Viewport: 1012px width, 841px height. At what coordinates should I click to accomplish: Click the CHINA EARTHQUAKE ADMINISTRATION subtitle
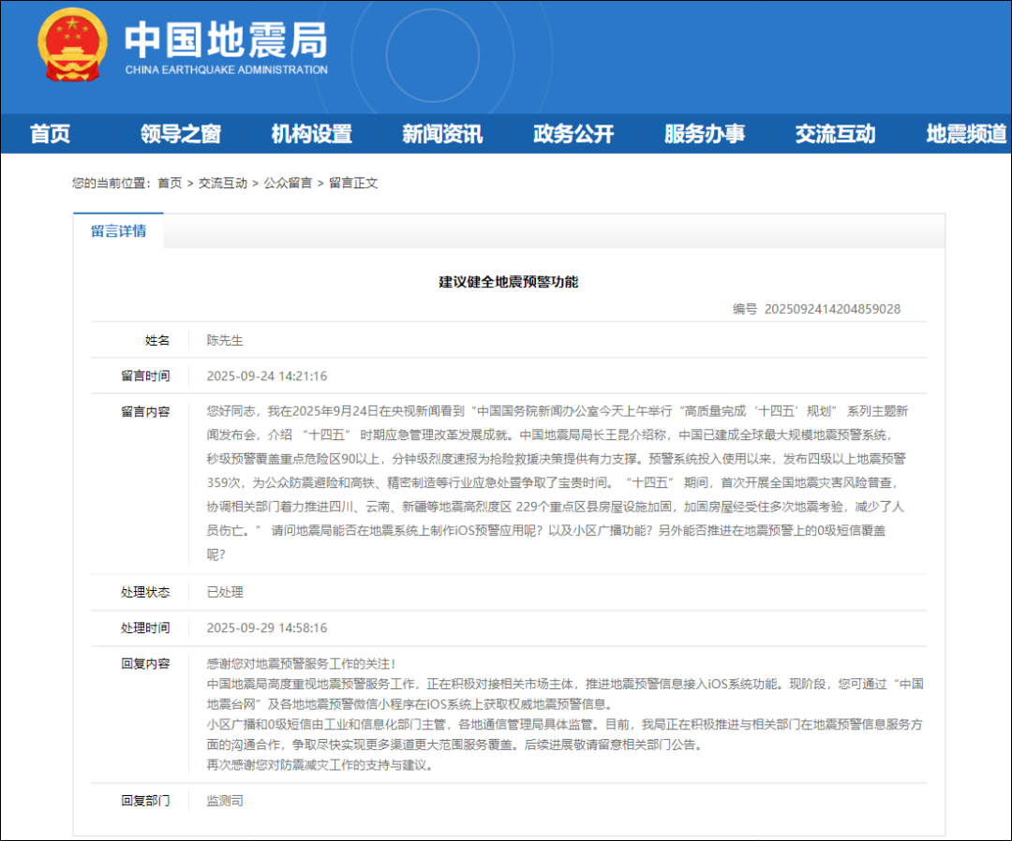pos(226,69)
